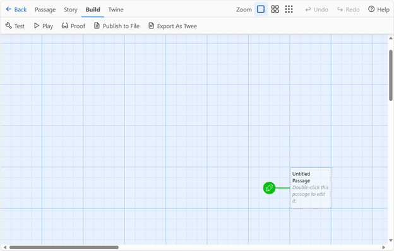Play the story
The height and width of the screenshot is (251, 394).
click(x=44, y=26)
